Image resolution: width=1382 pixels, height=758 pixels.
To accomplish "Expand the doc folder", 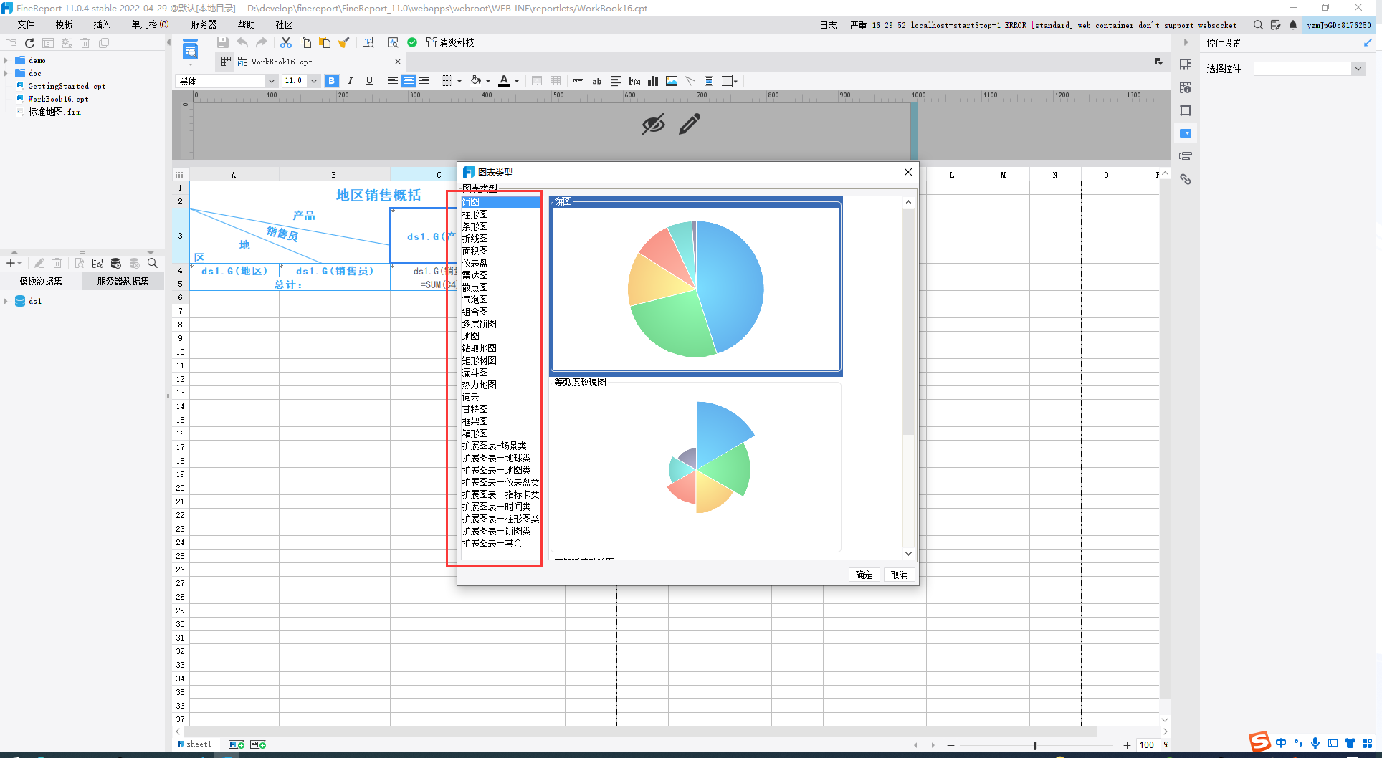I will pos(6,73).
